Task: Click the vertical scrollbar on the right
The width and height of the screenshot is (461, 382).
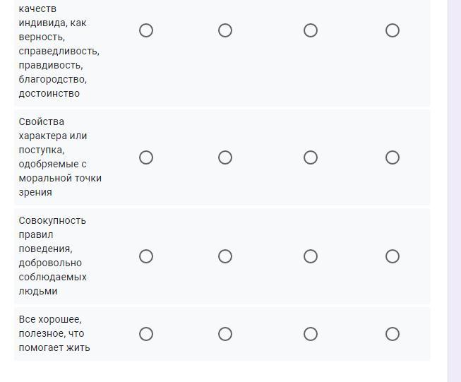Action: click(454, 191)
